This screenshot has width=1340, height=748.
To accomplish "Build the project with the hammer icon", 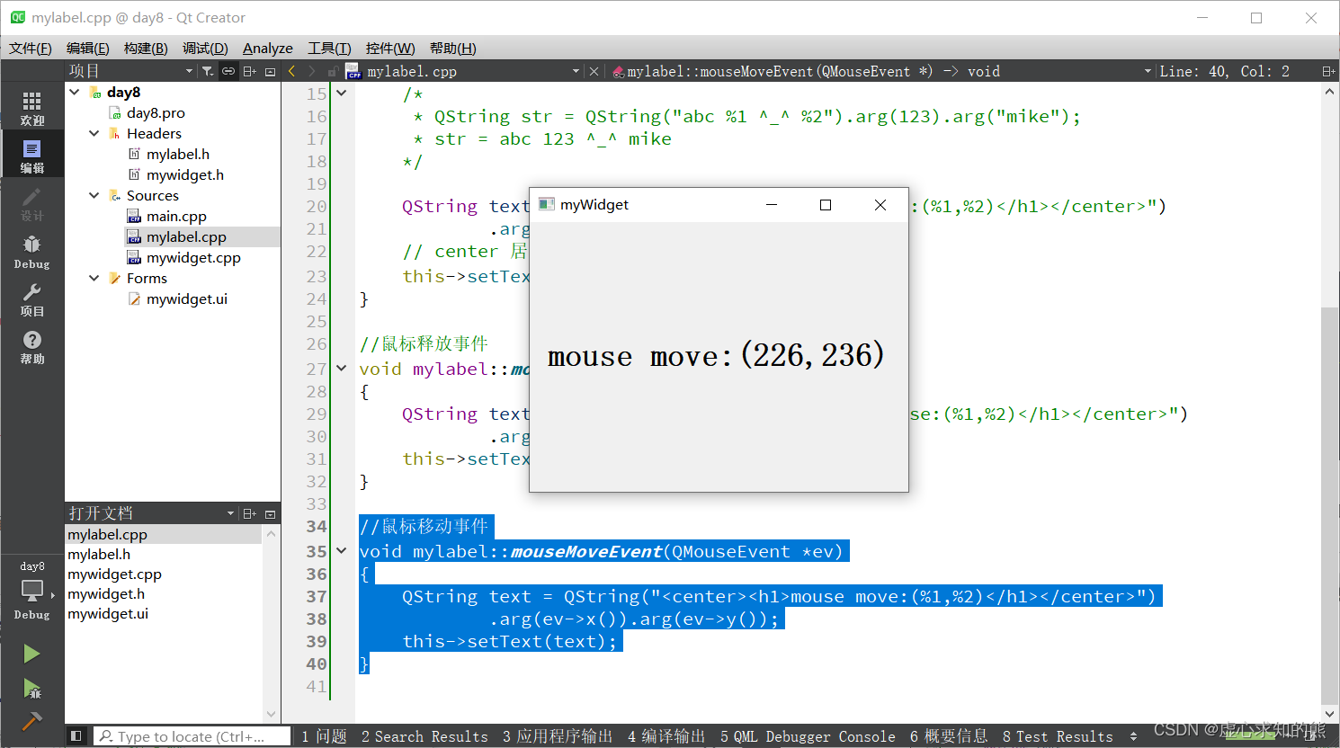I will pyautogui.click(x=31, y=719).
